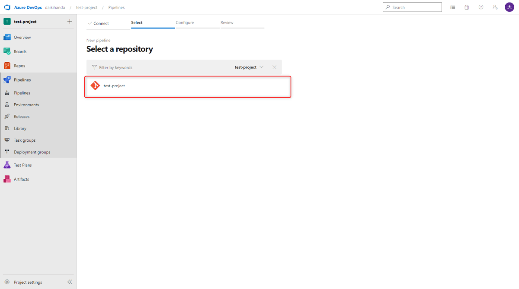Screen dimensions: 519x289
Task: Open Artifacts section
Action: [38, 179]
